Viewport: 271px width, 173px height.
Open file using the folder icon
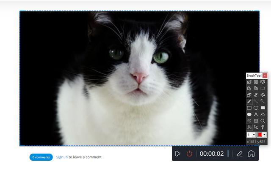[249, 82]
